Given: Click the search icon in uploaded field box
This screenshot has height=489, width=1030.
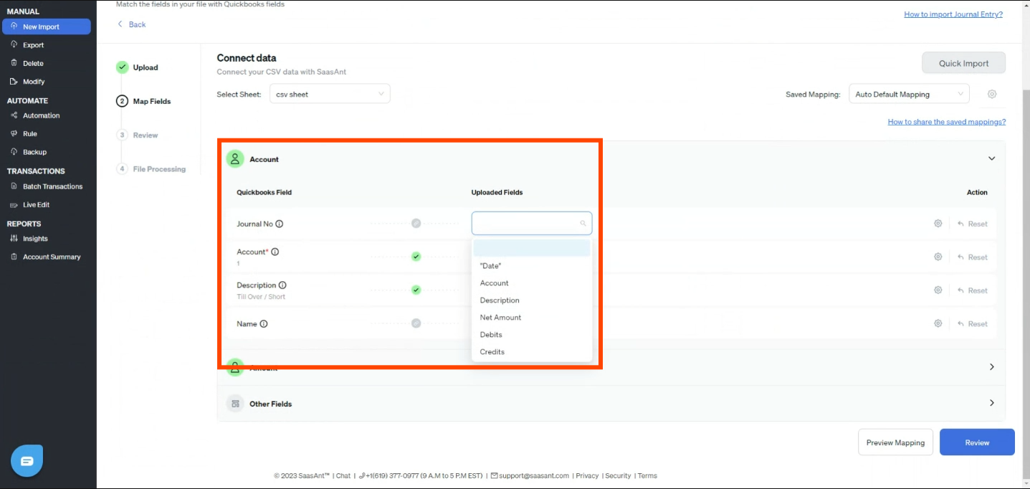Looking at the screenshot, I should [583, 224].
